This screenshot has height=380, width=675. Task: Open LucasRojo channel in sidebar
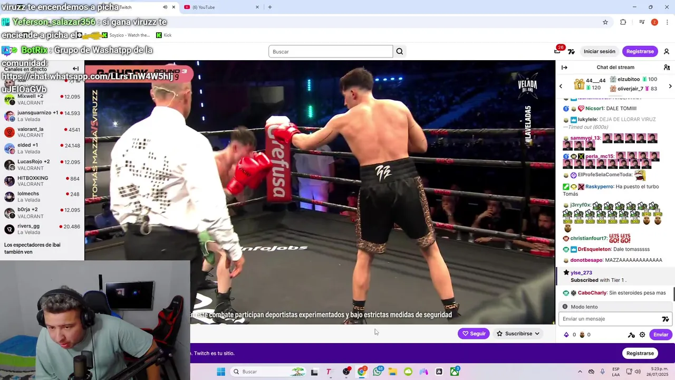[42, 165]
